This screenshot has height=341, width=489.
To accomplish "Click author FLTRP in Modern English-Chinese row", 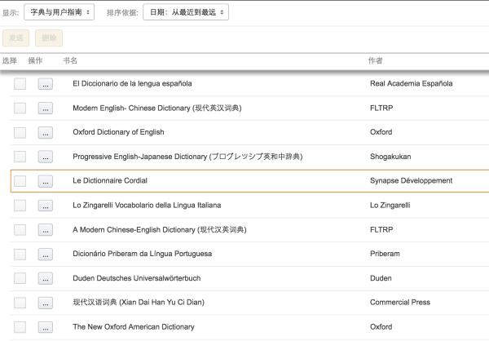I will click(381, 108).
